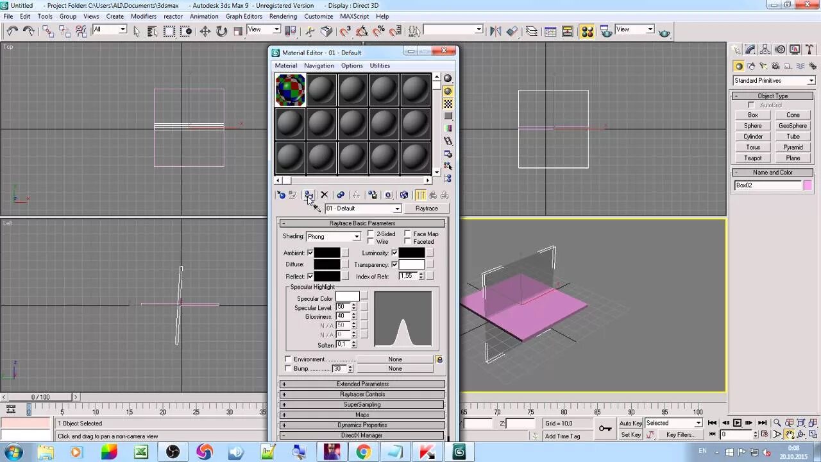Enable the Environment checkbox
Viewport: 821px width, 462px height.
click(x=288, y=359)
